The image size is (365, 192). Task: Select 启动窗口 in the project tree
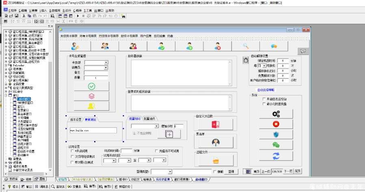24,99
